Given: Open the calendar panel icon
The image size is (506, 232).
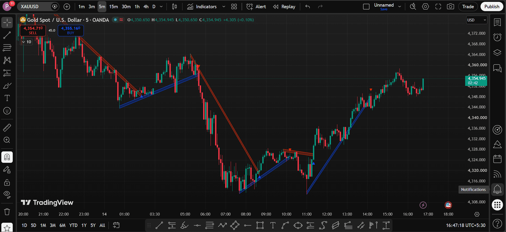Looking at the screenshot, I should click(x=497, y=159).
